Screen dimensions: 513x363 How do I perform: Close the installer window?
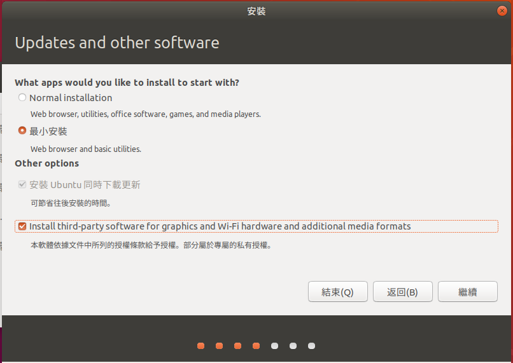point(502,11)
